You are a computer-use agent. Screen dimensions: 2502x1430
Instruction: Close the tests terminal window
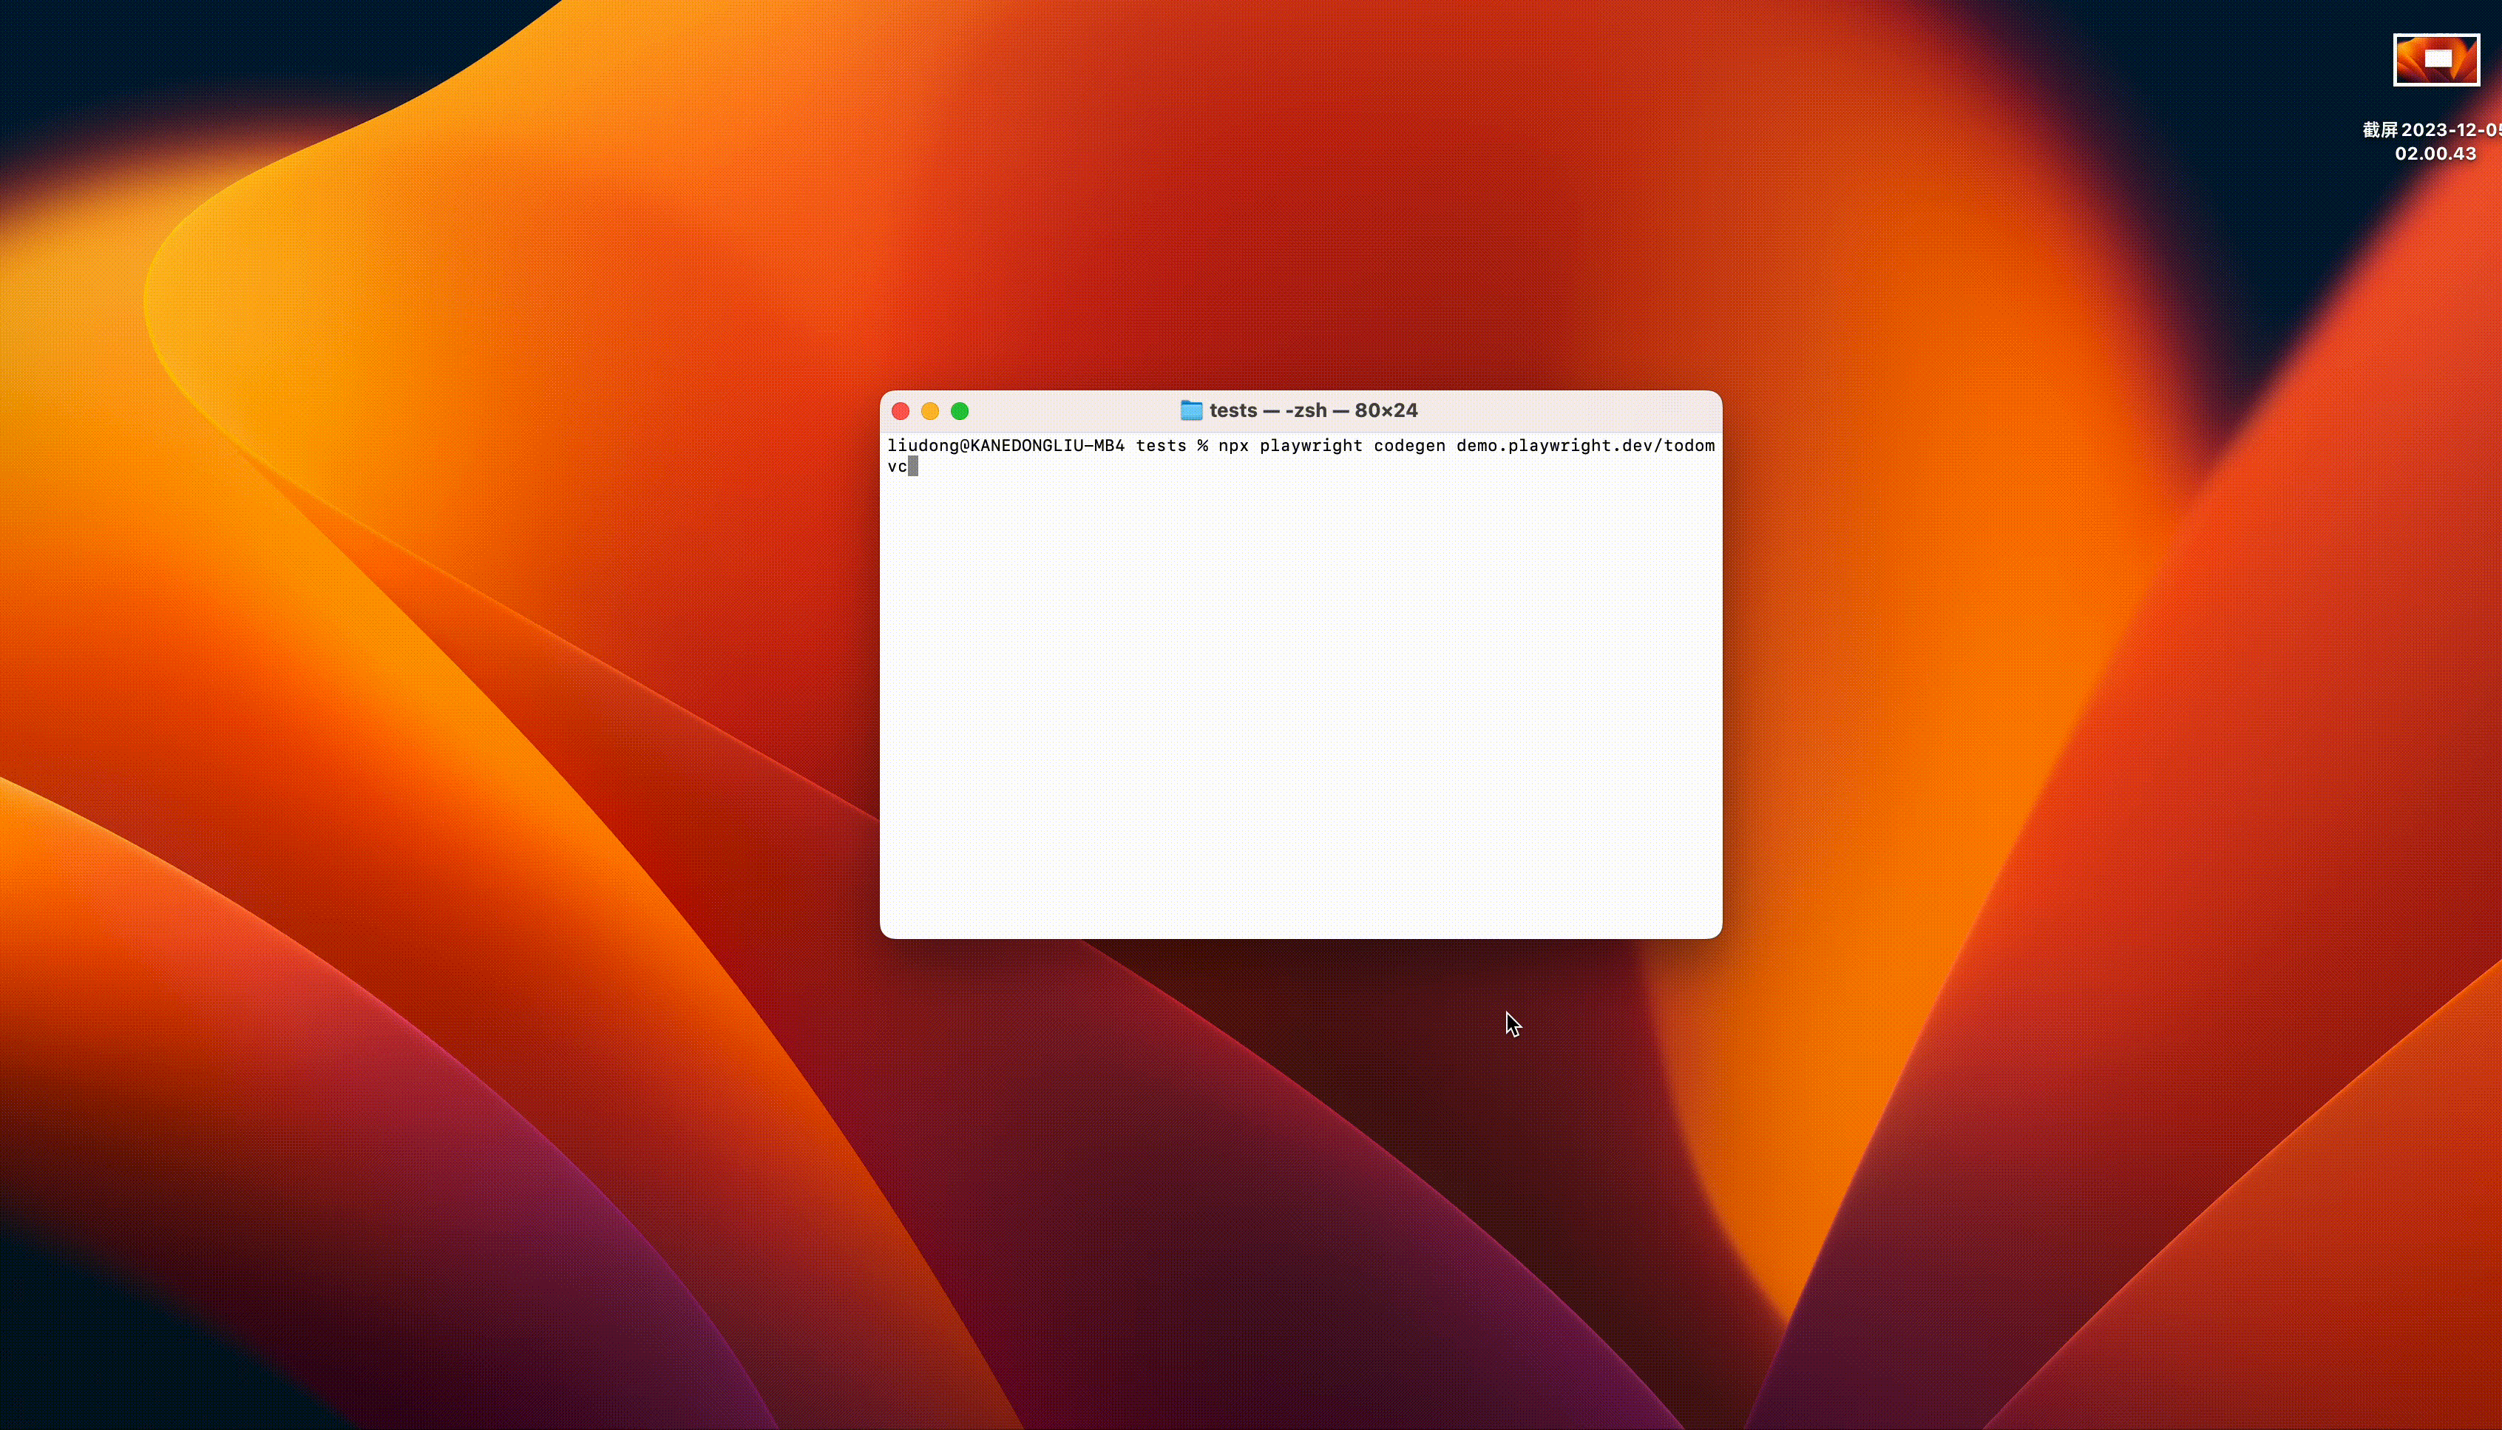coord(901,410)
